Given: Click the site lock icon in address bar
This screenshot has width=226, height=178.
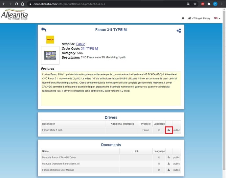Looking at the screenshot, I should 30,4.
